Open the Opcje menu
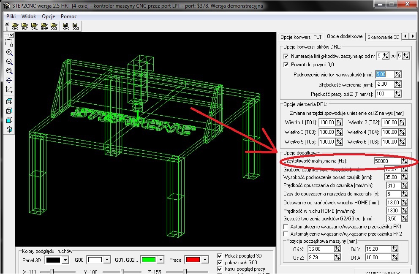This screenshot has width=419, height=274. (49, 16)
